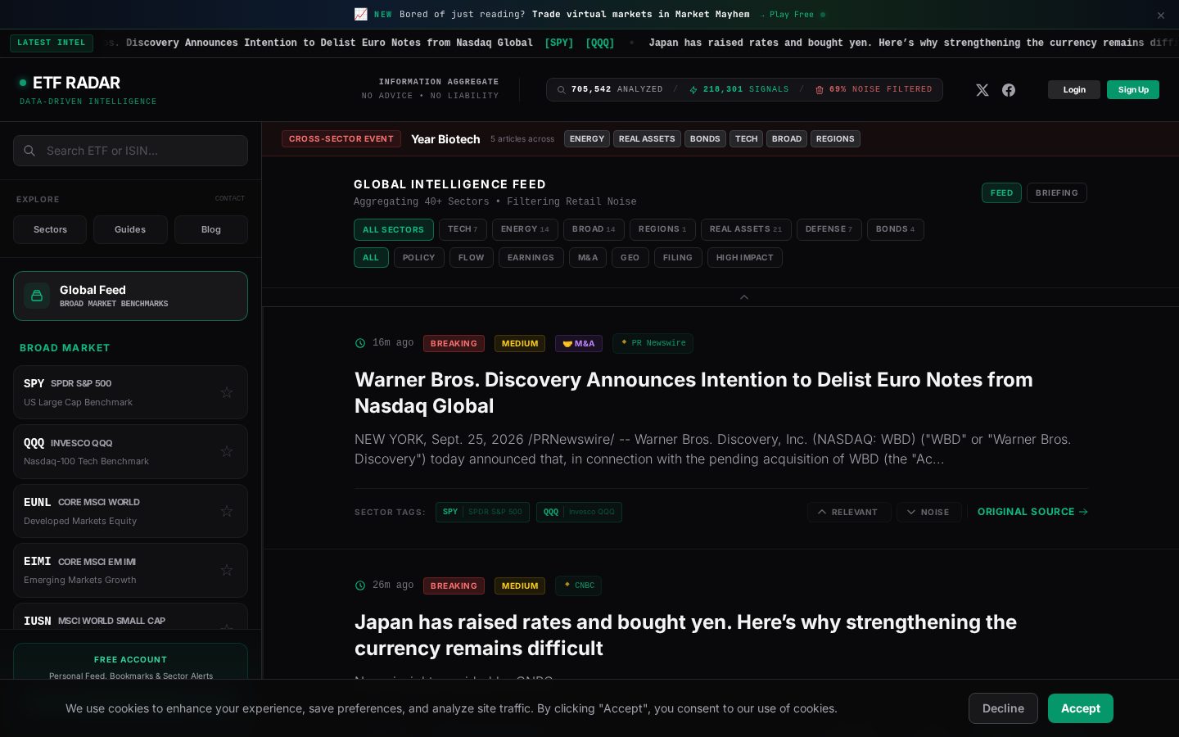Open the Sectors explore button
This screenshot has height=737, width=1179.
pyautogui.click(x=50, y=230)
